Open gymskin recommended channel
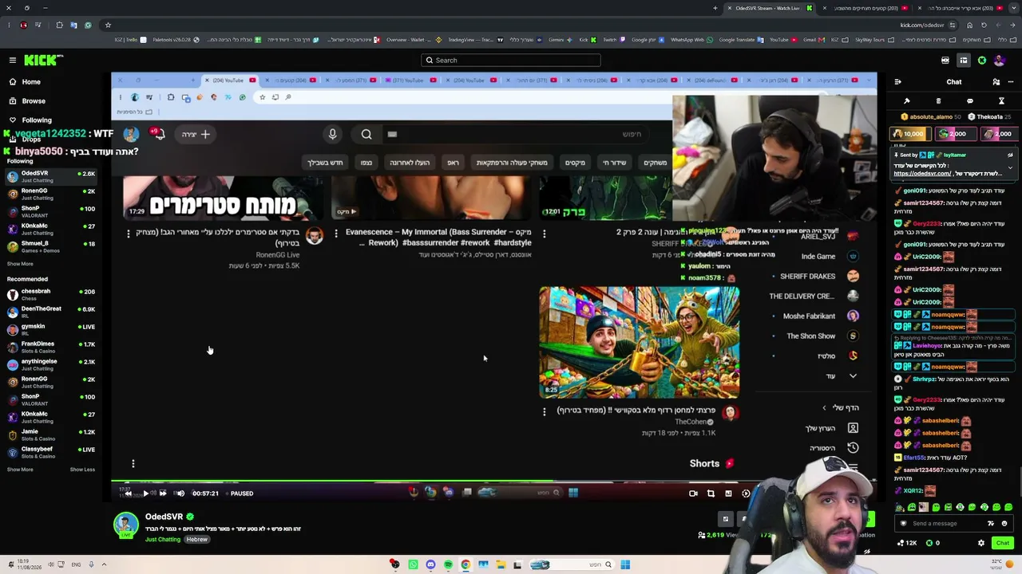The height and width of the screenshot is (574, 1022). (51, 329)
